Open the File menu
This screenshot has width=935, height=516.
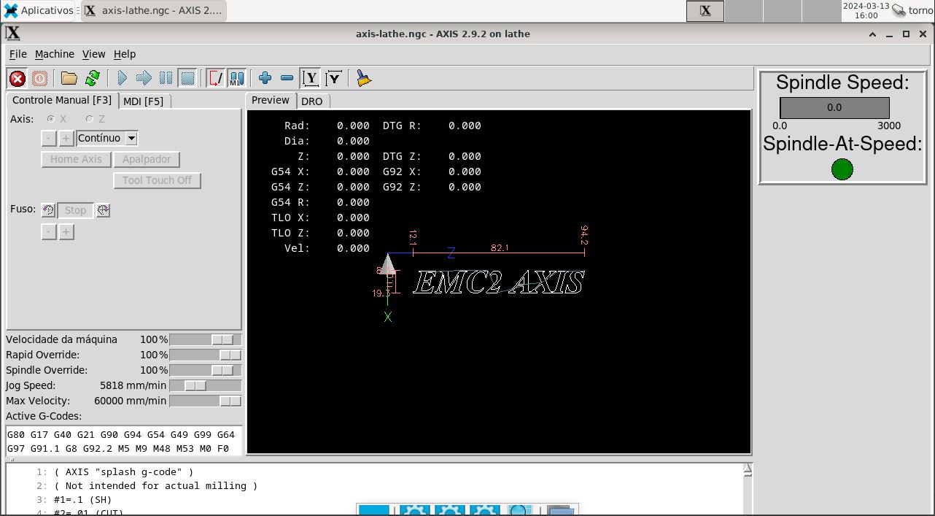[18, 54]
